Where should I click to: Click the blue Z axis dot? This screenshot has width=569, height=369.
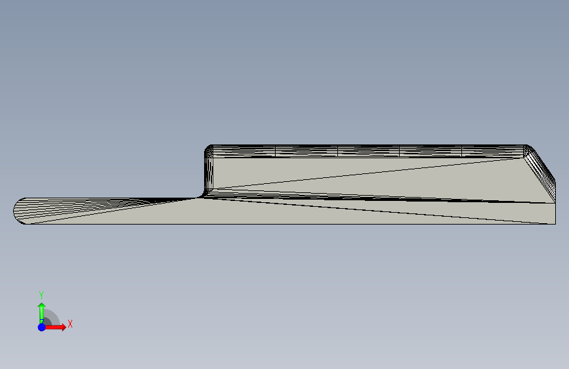click(x=42, y=327)
